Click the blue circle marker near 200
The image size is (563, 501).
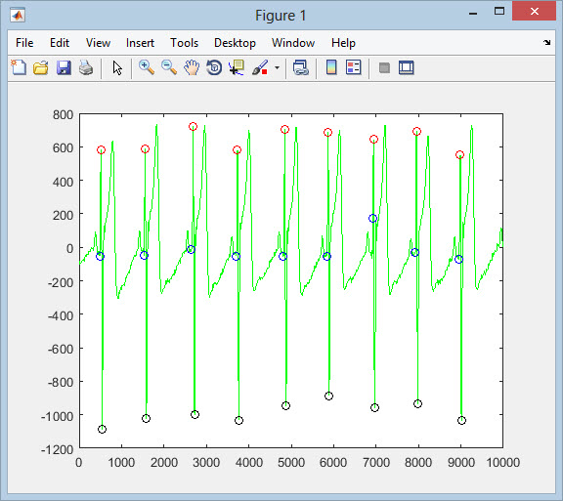pos(372,218)
